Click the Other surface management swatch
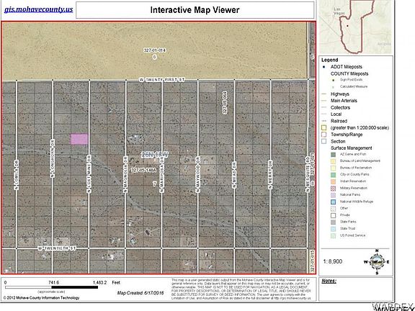The height and width of the screenshot is (311, 415). point(334,208)
